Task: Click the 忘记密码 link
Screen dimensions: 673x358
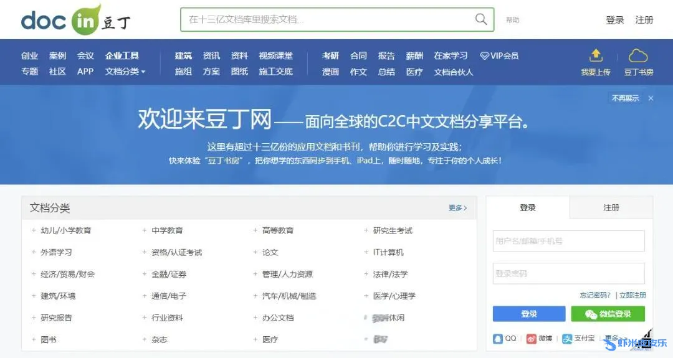Action: (x=594, y=295)
